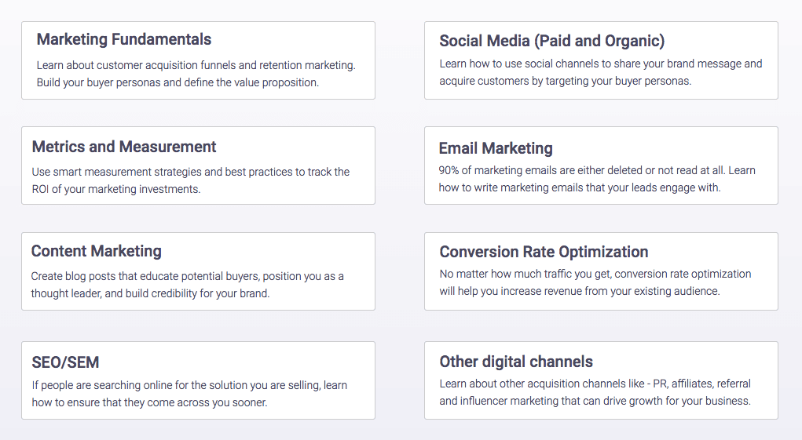Click blank area right of the Content Marketing title
The image size is (802, 440).
pyautogui.click(x=267, y=251)
